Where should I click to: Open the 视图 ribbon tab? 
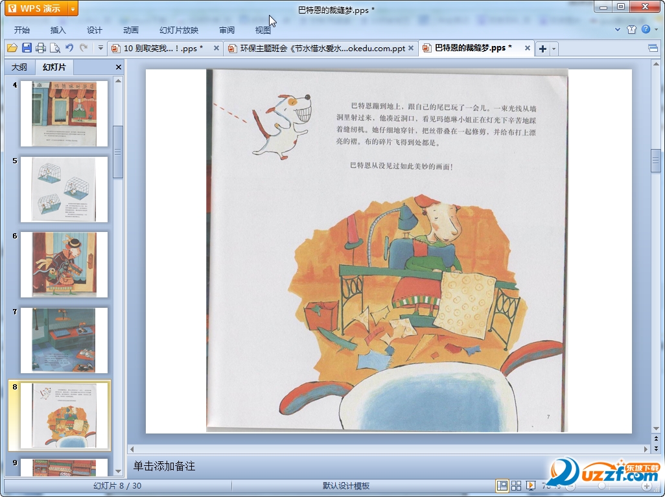coord(263,30)
